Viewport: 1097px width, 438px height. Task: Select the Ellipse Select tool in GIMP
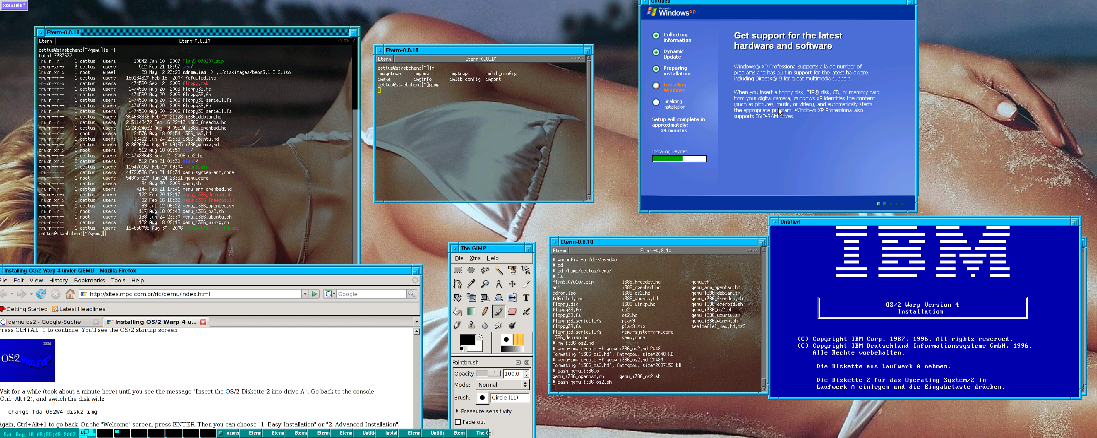coord(471,270)
